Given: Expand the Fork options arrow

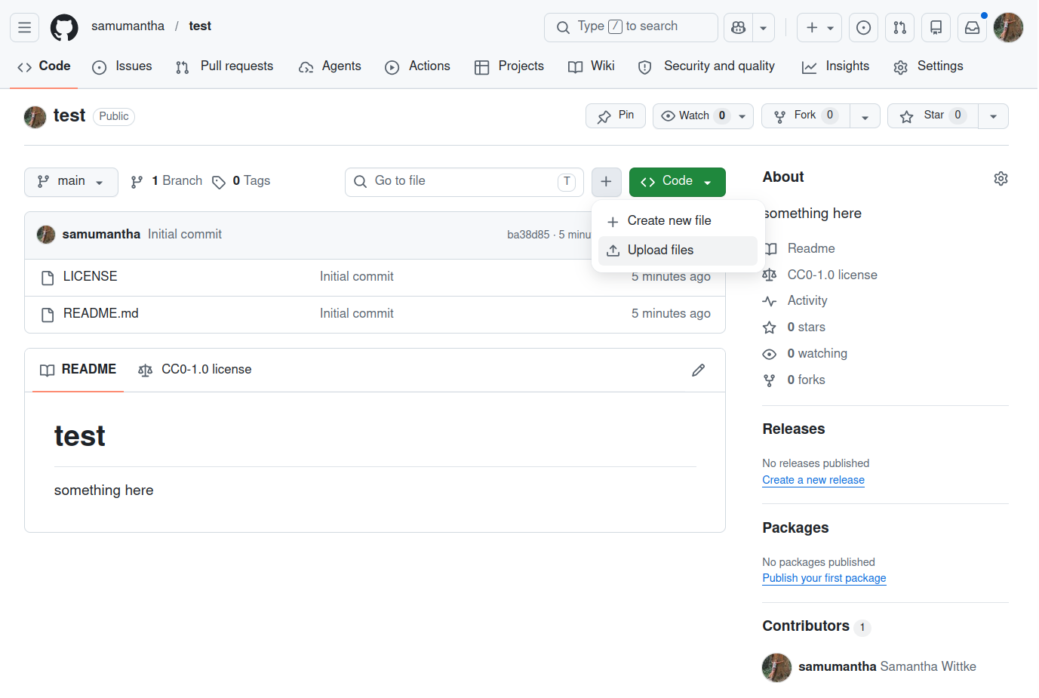Looking at the screenshot, I should [865, 117].
